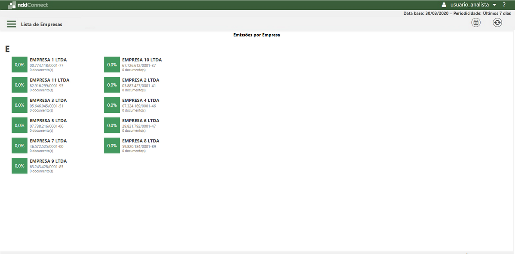This screenshot has width=515, height=254.
Task: Open the hamburger navigation menu
Action: point(11,24)
